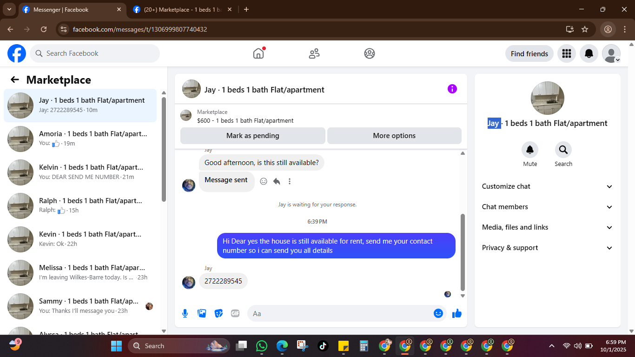Screen dimensions: 635x357
Task: Bookmark this page with star icon
Action: [x=585, y=29]
